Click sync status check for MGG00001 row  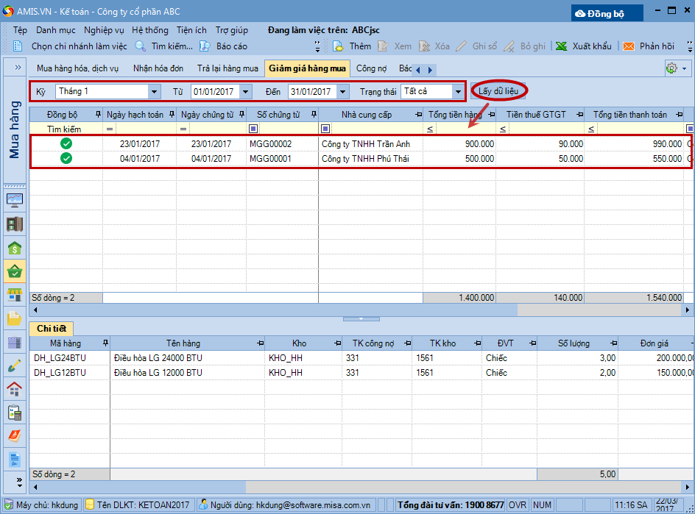[x=66, y=158]
